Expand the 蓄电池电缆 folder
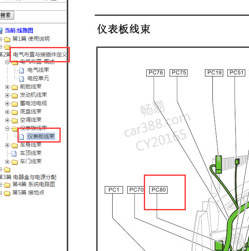Viewport: 249px width, 251px height. tap(7, 103)
